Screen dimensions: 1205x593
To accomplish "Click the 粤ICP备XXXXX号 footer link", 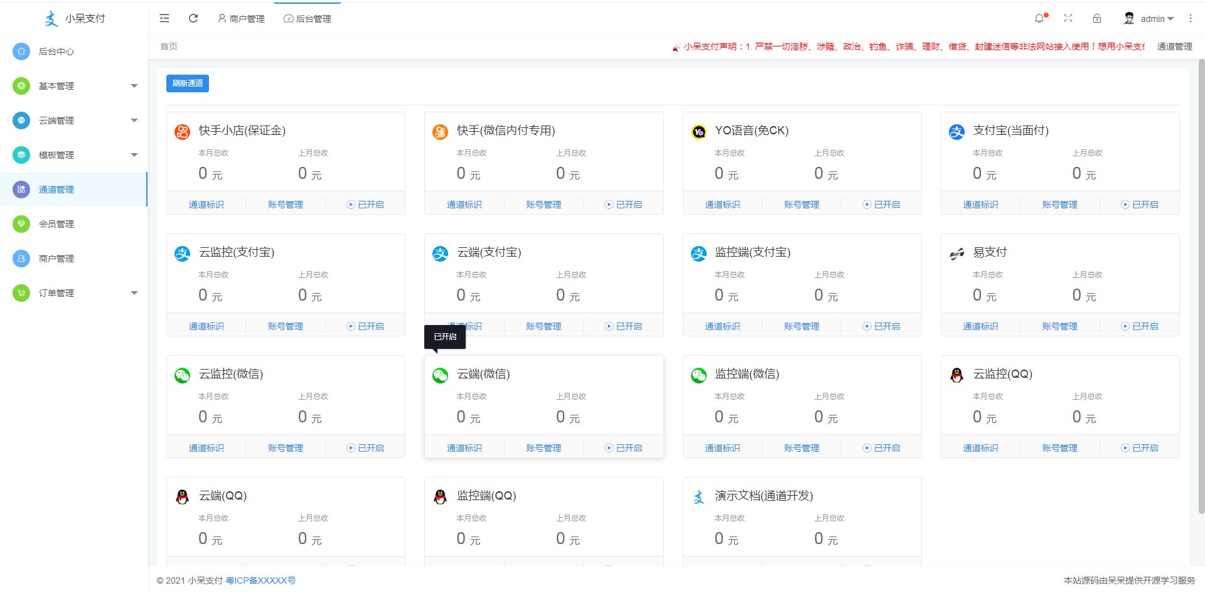I will (x=260, y=580).
